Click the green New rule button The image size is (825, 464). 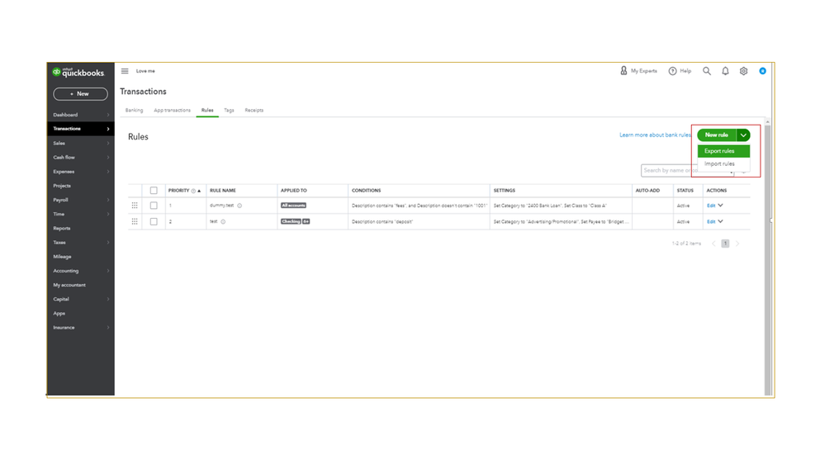(x=717, y=135)
